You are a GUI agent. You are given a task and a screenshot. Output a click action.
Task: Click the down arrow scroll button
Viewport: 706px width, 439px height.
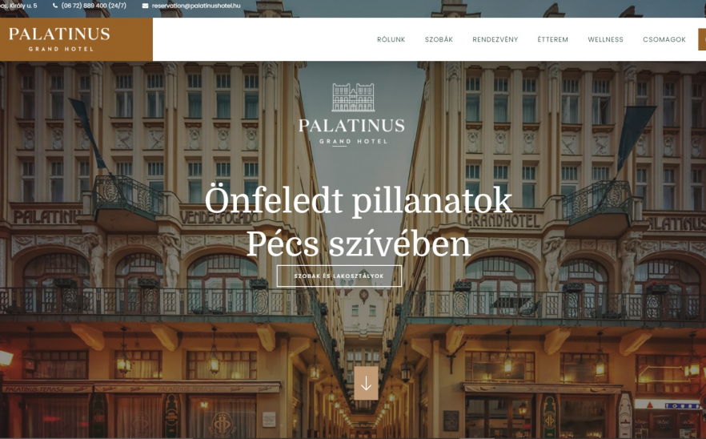pos(366,383)
